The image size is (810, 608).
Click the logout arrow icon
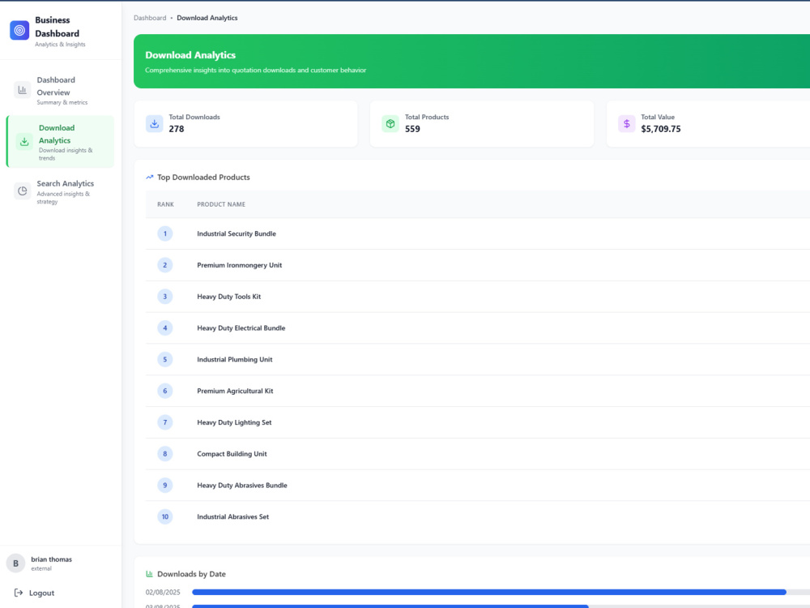pyautogui.click(x=19, y=593)
